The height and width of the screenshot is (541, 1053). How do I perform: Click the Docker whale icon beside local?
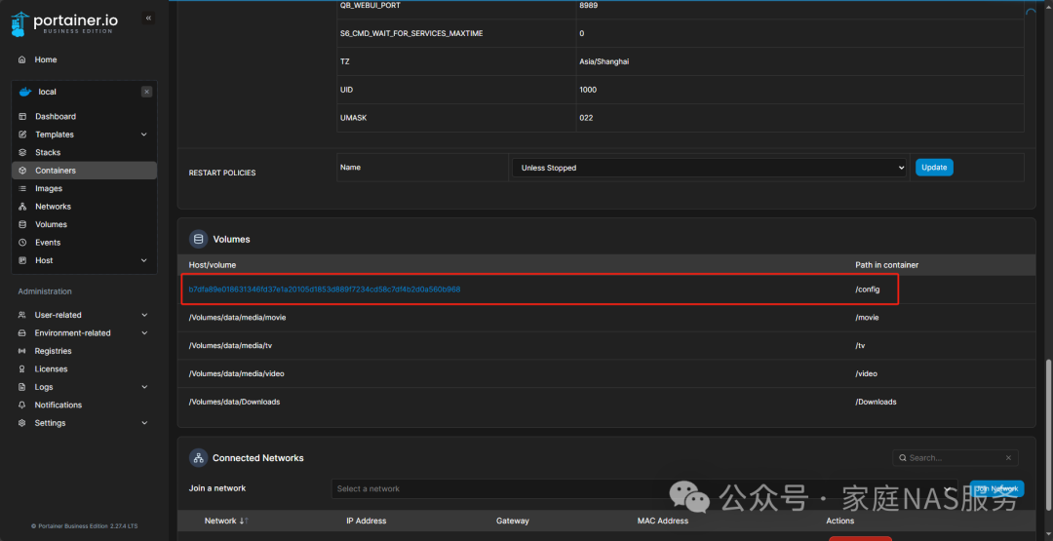point(25,92)
